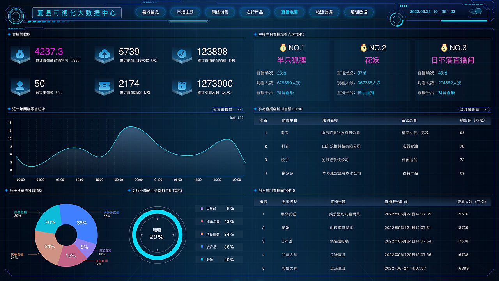Click the money bag sales amount icon
499x281 pixels.
tap(20, 55)
